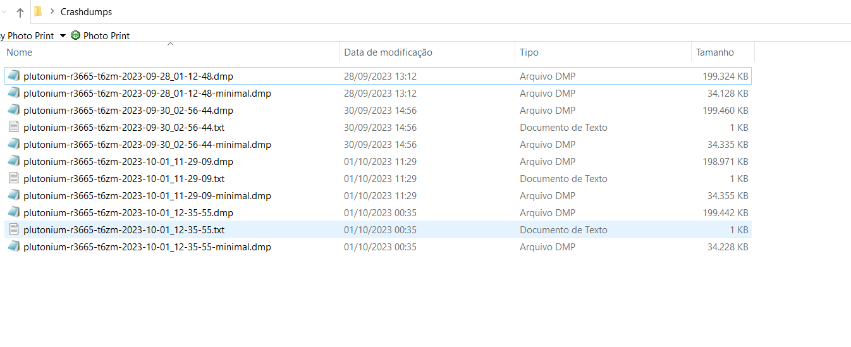Sort by the Tamanho column header
This screenshot has height=347, width=851.
point(714,52)
